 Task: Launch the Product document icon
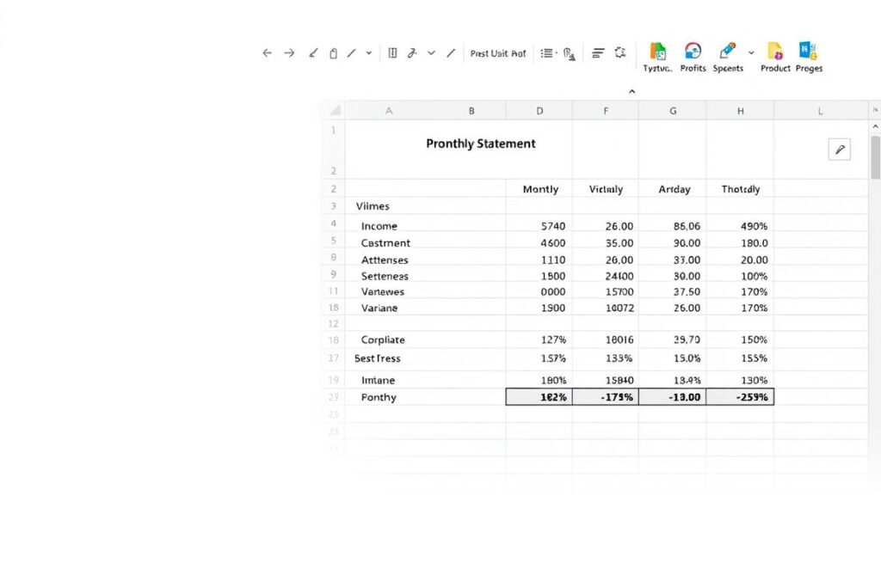[x=773, y=52]
